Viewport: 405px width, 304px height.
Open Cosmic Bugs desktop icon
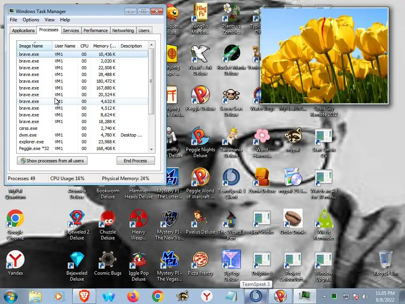tap(108, 263)
